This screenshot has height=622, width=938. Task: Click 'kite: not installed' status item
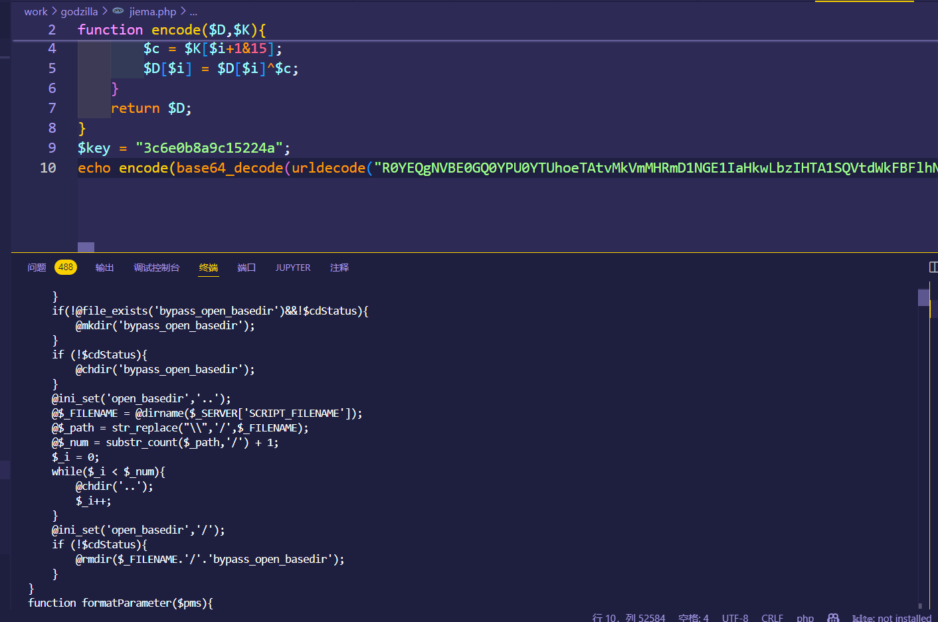tap(891, 617)
